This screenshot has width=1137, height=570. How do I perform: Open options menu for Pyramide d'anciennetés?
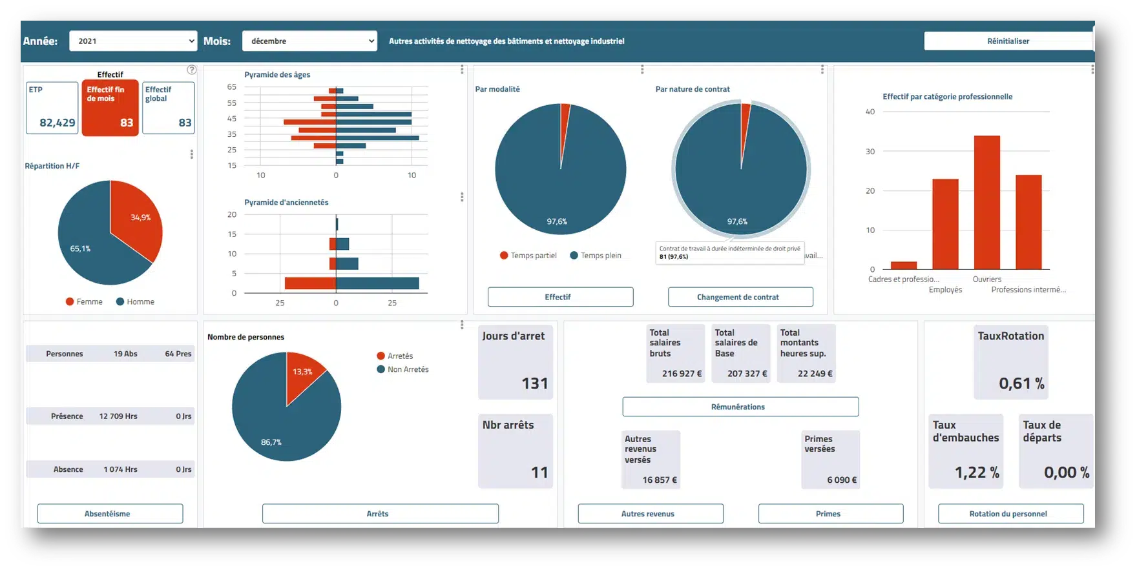coord(462,197)
